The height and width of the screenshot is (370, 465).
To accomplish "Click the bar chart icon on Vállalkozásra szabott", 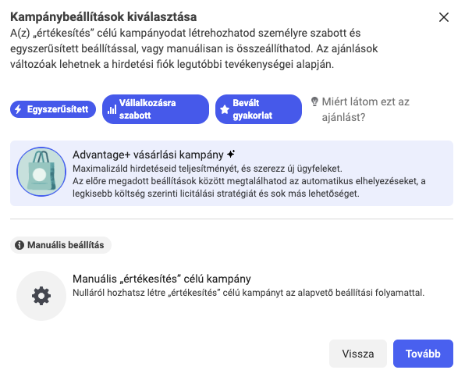I will click(x=112, y=109).
